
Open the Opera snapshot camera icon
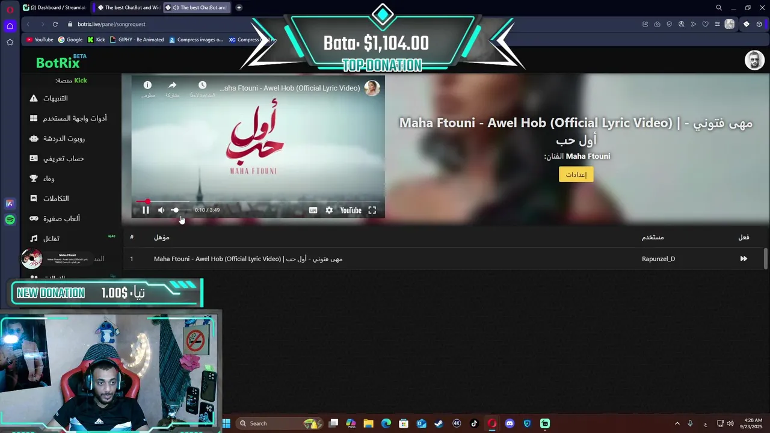coord(657,24)
